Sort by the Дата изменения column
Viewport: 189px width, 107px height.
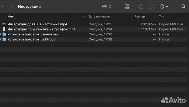(x=100, y=17)
